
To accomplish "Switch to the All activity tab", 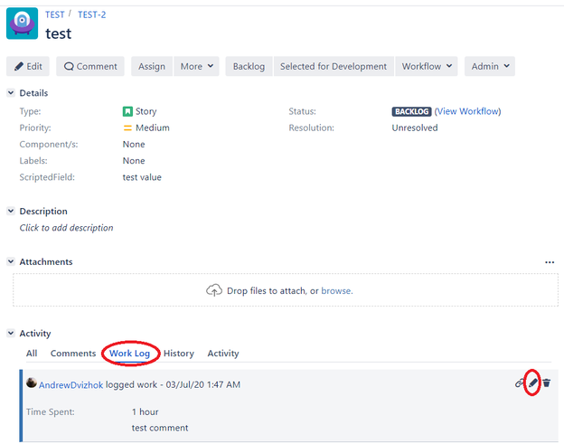I will coord(32,354).
